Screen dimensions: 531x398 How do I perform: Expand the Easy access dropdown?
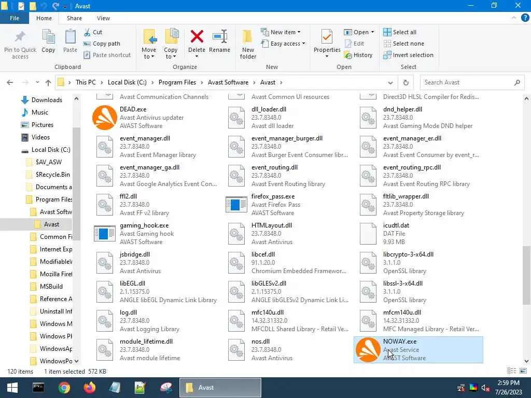coord(303,44)
